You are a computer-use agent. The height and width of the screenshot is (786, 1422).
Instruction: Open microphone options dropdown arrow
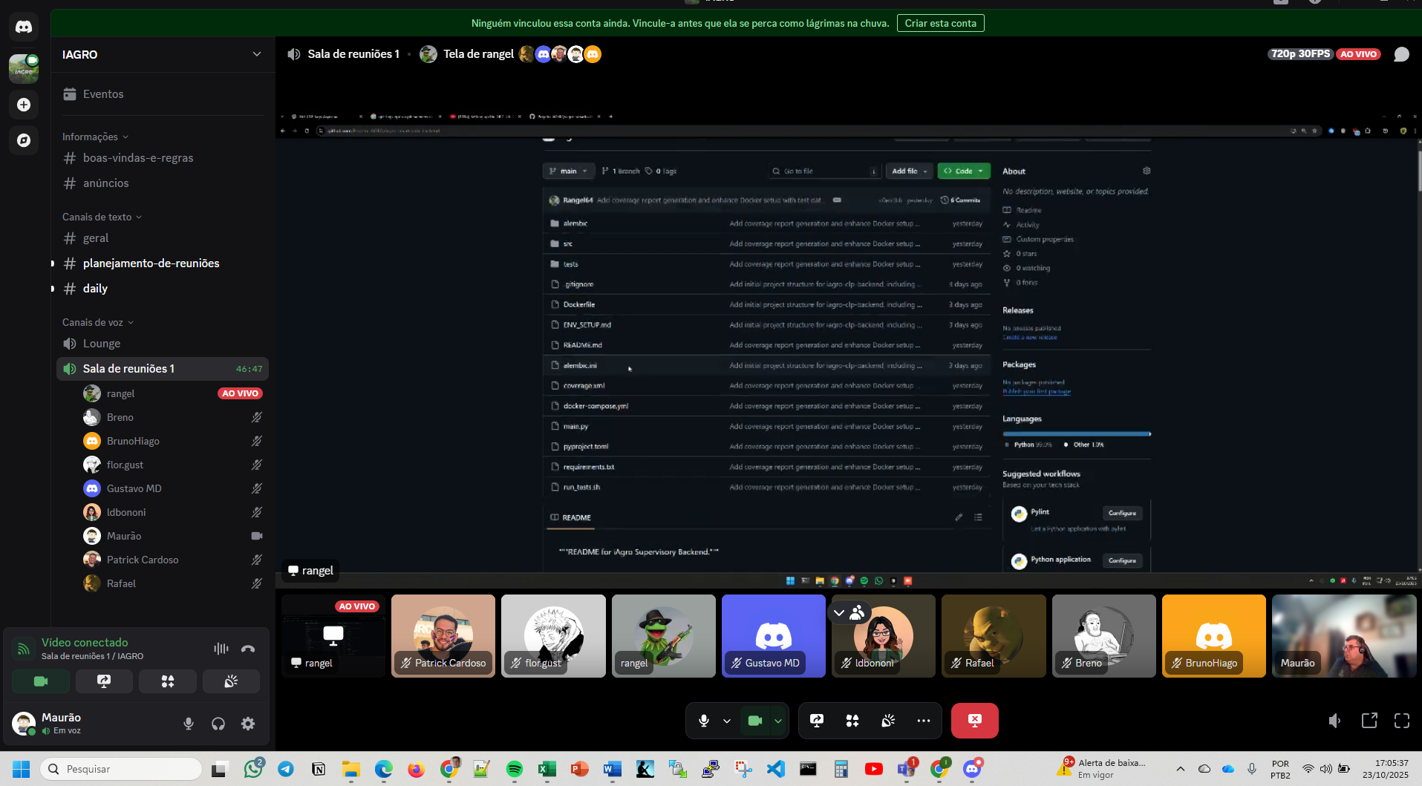[x=727, y=720]
